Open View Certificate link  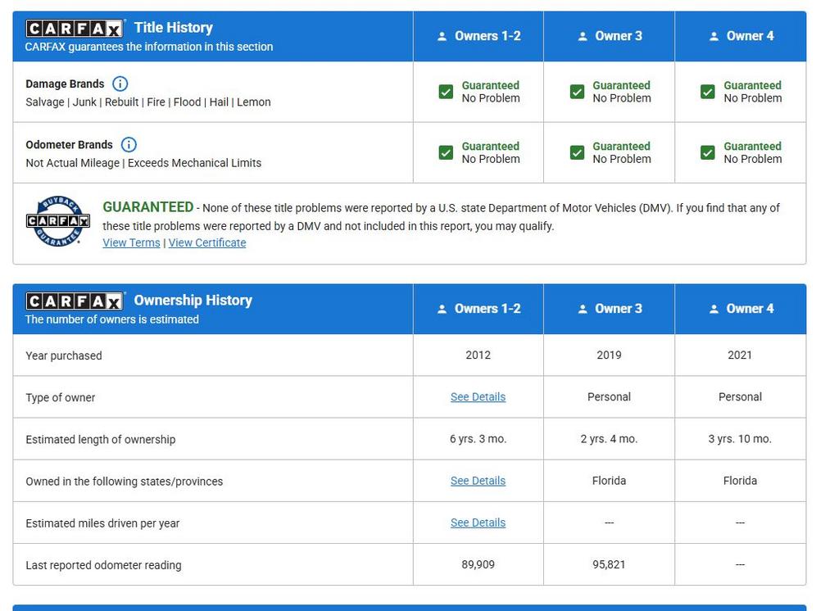pos(207,242)
